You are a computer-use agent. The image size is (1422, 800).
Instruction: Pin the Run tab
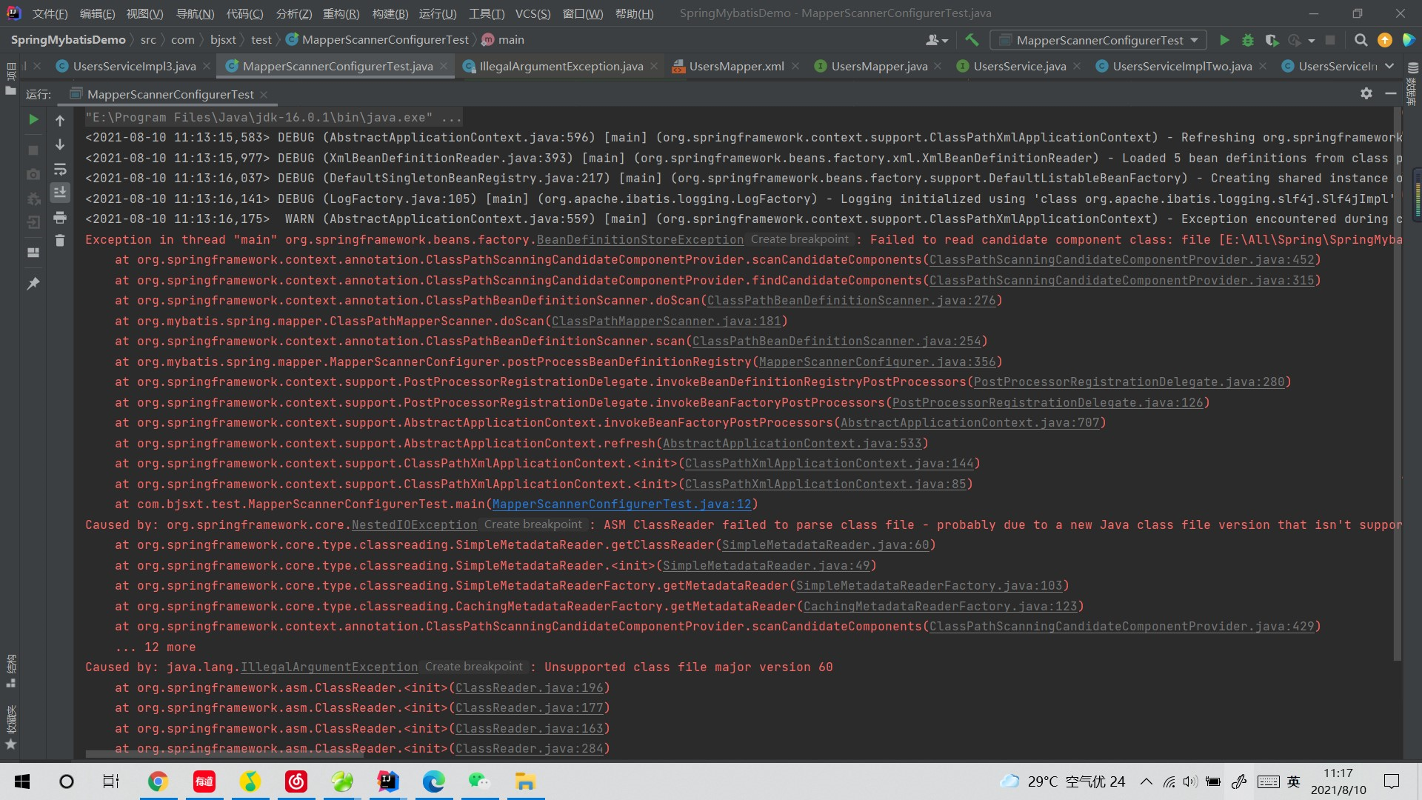point(33,284)
